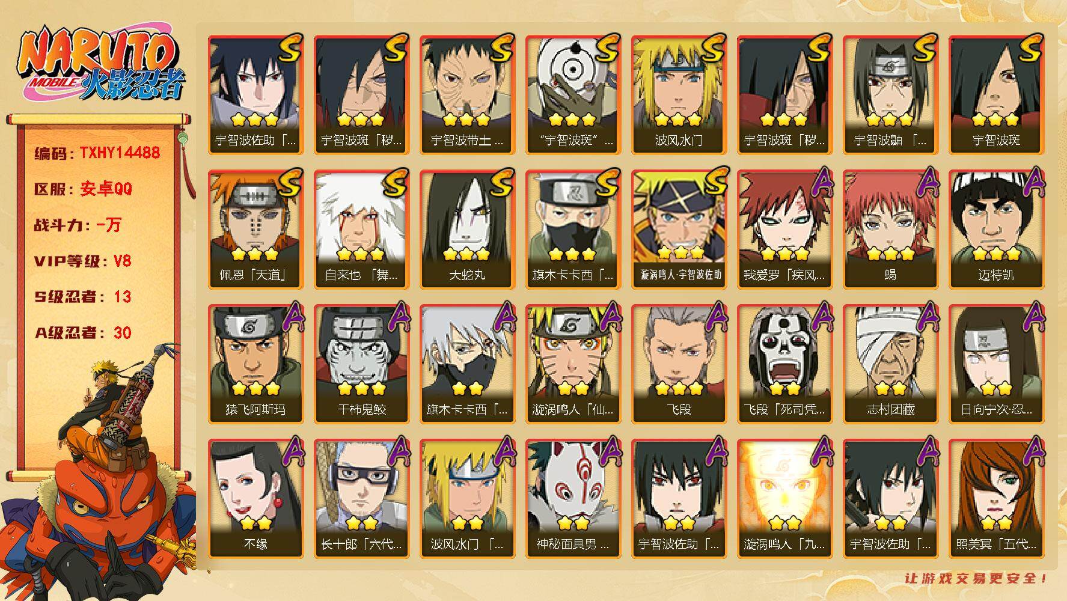This screenshot has height=601, width=1067.
Task: Select the 波风水门 S-rank ninja card
Action: coord(679,94)
